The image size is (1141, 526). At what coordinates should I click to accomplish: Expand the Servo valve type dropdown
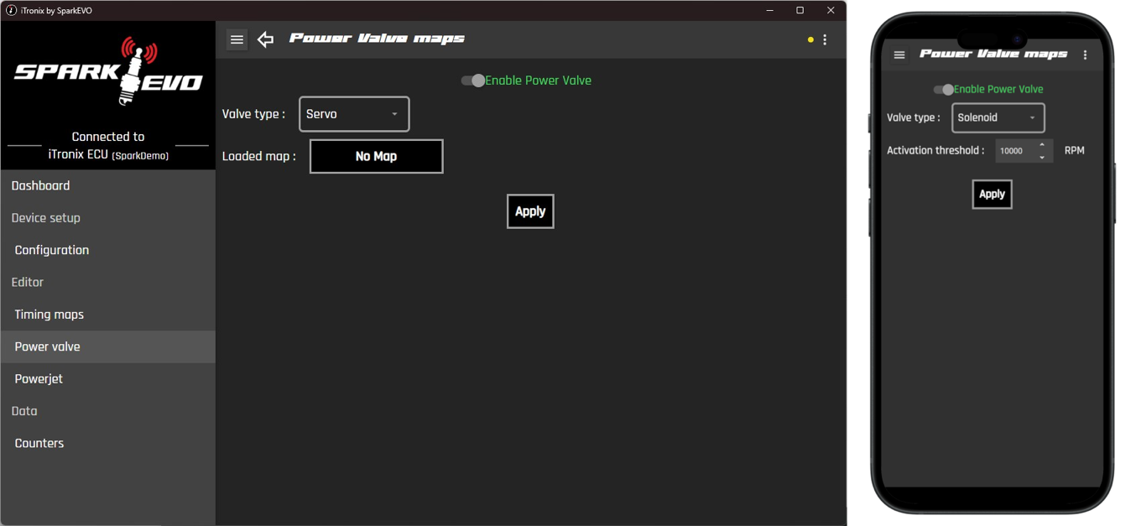point(354,114)
